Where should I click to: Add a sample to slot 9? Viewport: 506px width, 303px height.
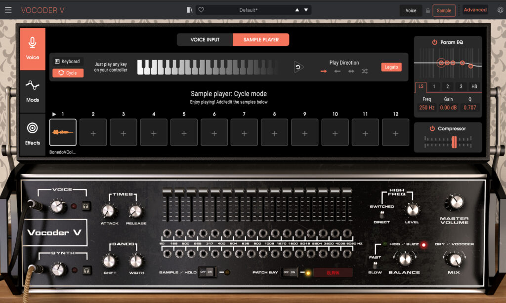pyautogui.click(x=304, y=132)
